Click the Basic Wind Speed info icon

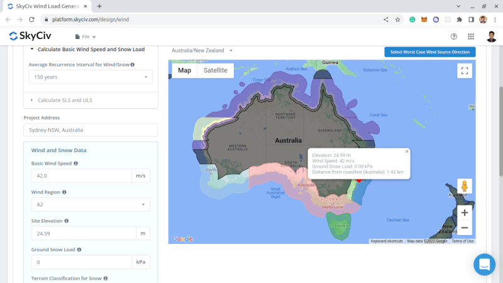pyautogui.click(x=76, y=163)
